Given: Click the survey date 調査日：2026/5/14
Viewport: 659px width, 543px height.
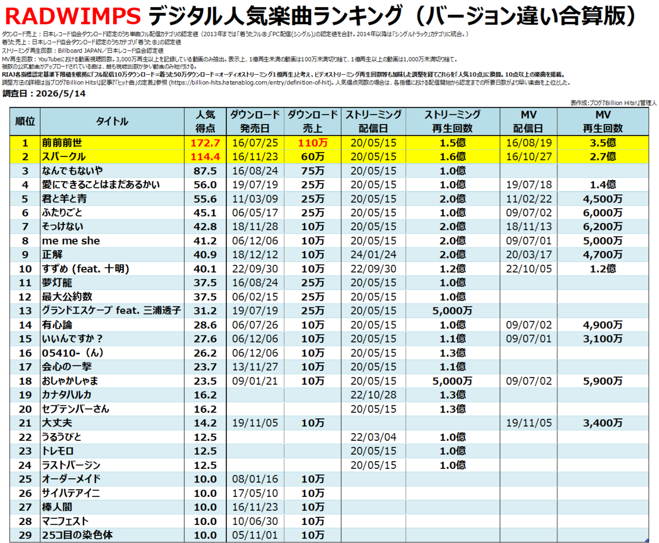Looking at the screenshot, I should click(44, 93).
